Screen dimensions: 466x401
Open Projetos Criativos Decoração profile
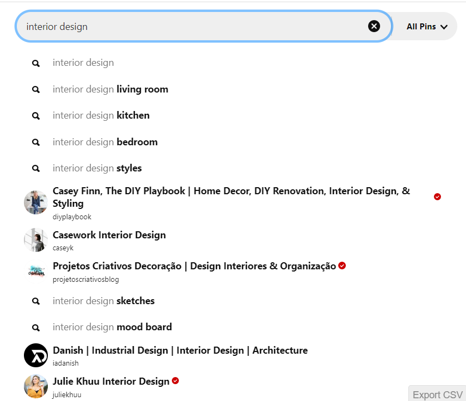pos(194,266)
